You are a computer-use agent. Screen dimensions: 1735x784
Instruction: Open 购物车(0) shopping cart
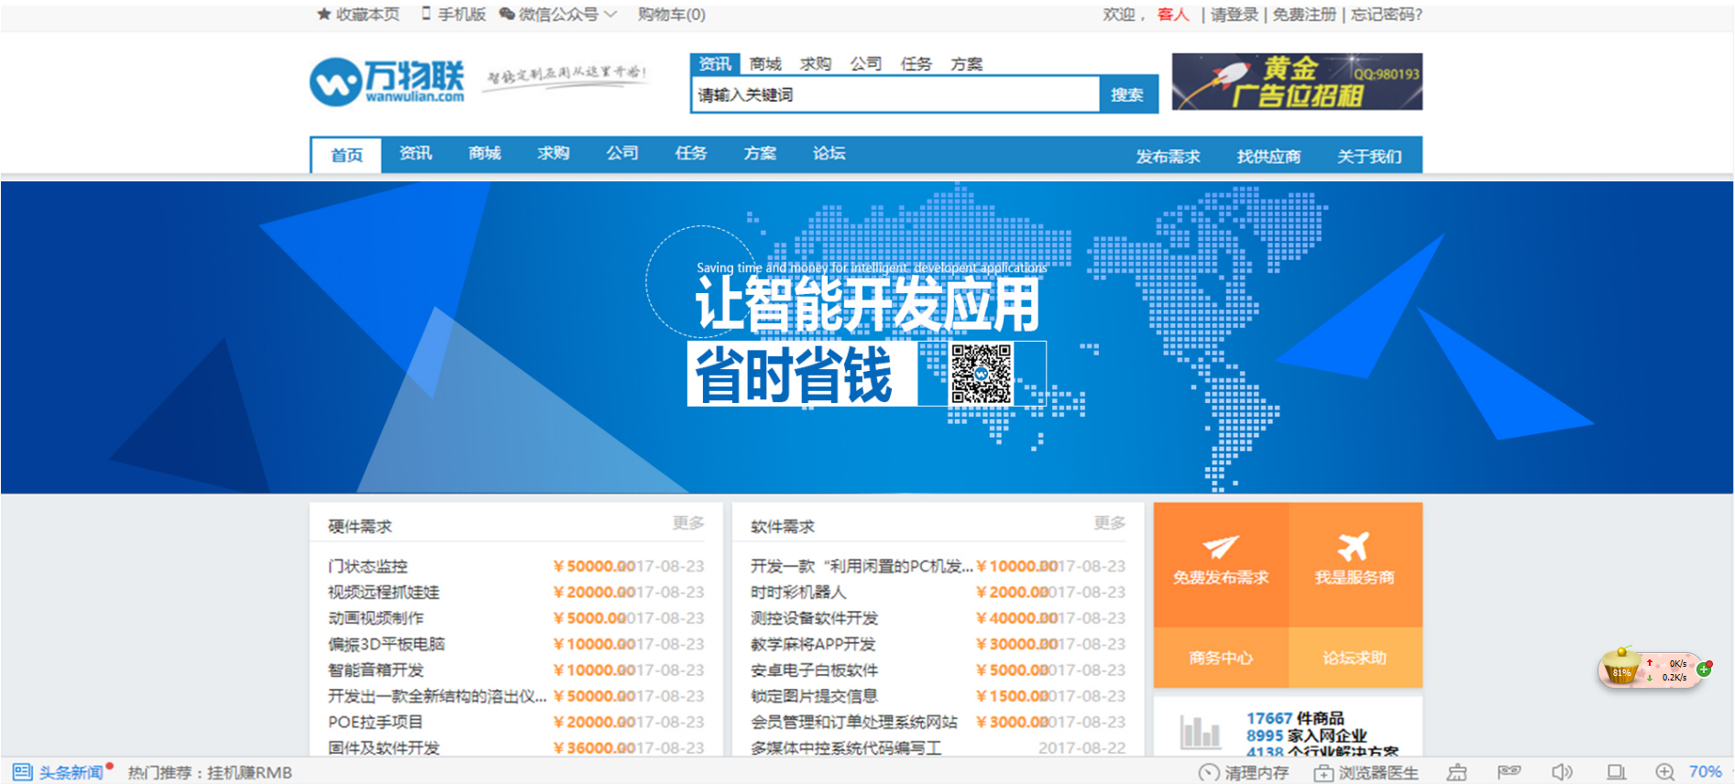[x=672, y=14]
